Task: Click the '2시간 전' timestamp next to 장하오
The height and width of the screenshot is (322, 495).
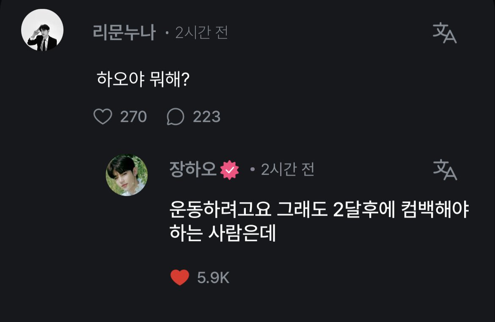Action: 287,170
